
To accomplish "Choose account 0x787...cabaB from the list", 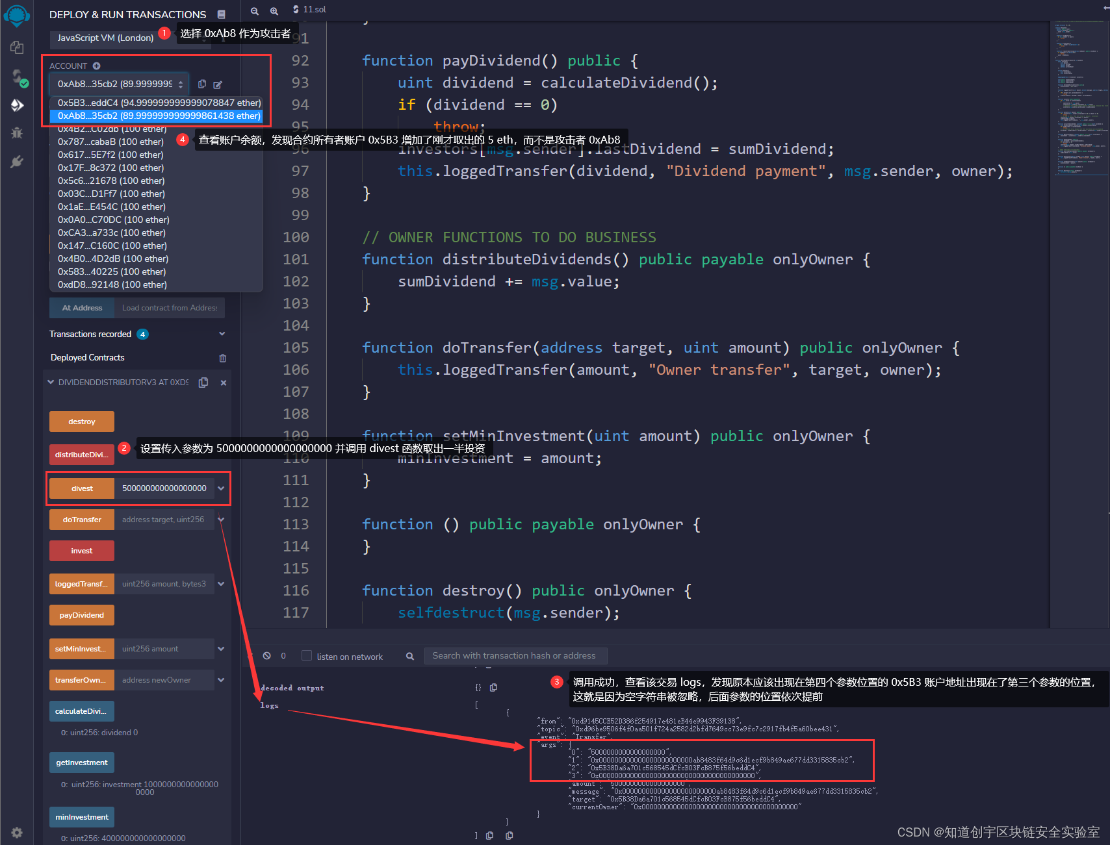I will 156,142.
